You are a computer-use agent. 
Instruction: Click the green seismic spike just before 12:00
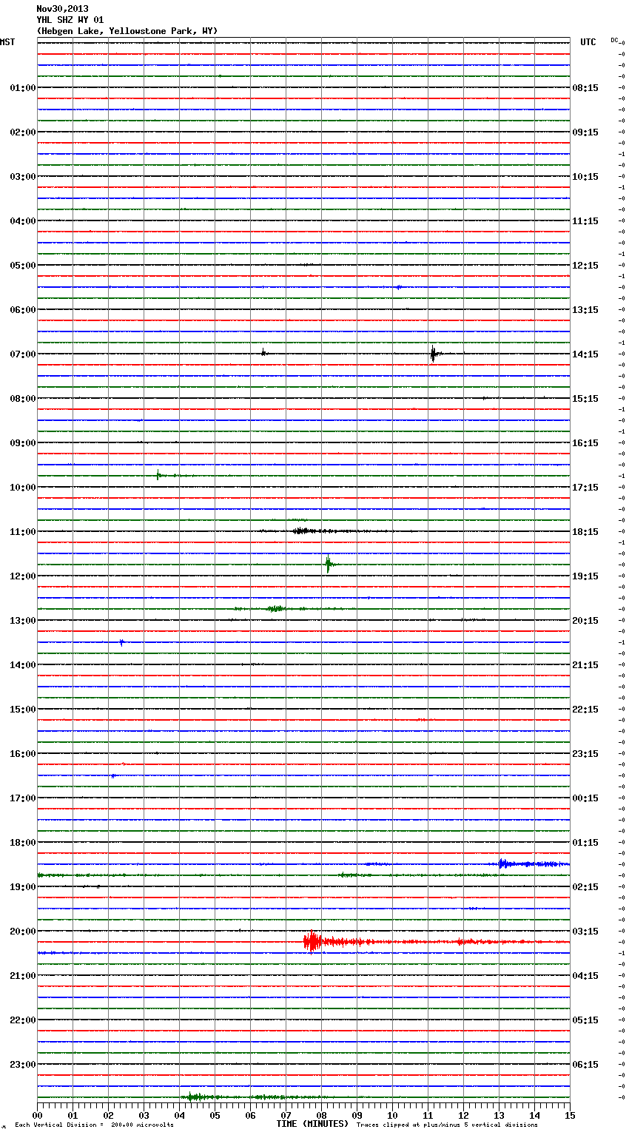coord(328,565)
